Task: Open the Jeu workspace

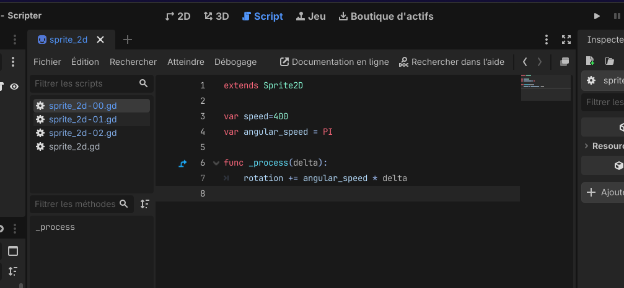Action: pos(311,16)
